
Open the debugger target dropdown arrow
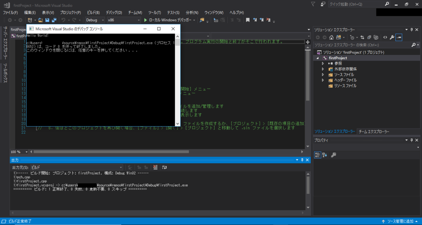[194, 20]
